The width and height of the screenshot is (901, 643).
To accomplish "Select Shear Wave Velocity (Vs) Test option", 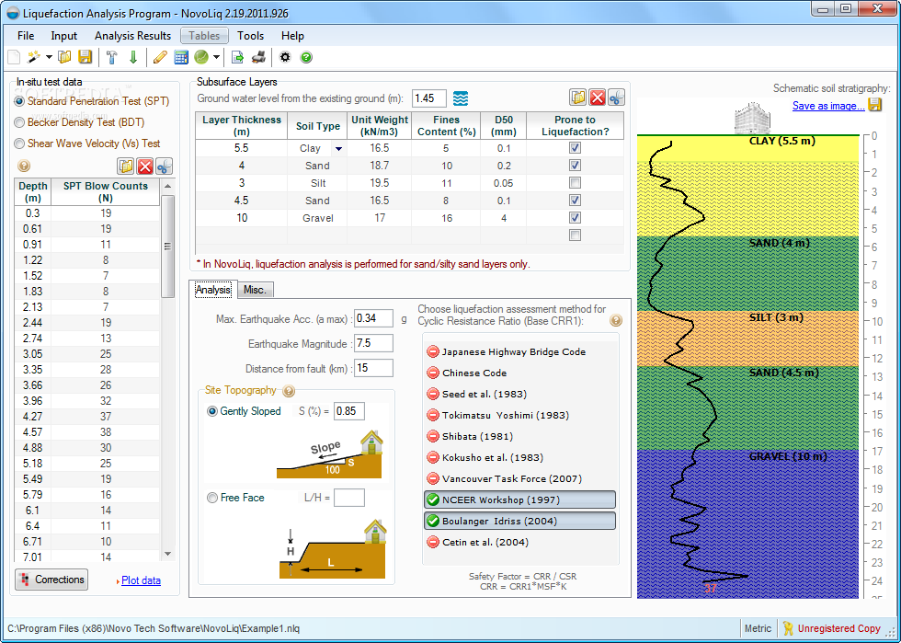I will point(19,144).
